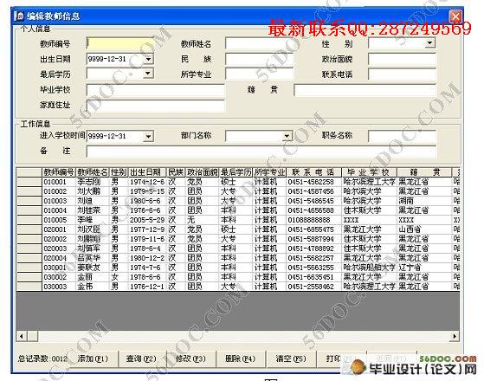The image size is (484, 381).
Task: Click the 联系电话 column header
Action: [314, 172]
